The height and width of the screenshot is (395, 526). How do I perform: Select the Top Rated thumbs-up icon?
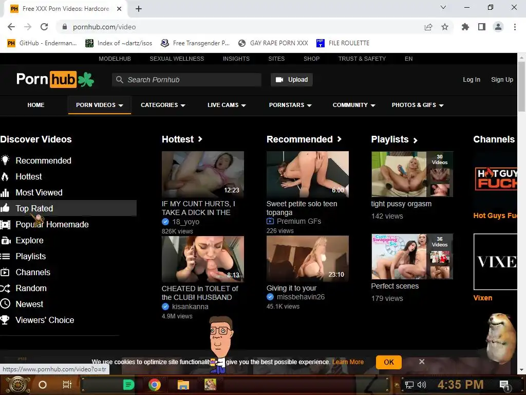[x=5, y=208]
